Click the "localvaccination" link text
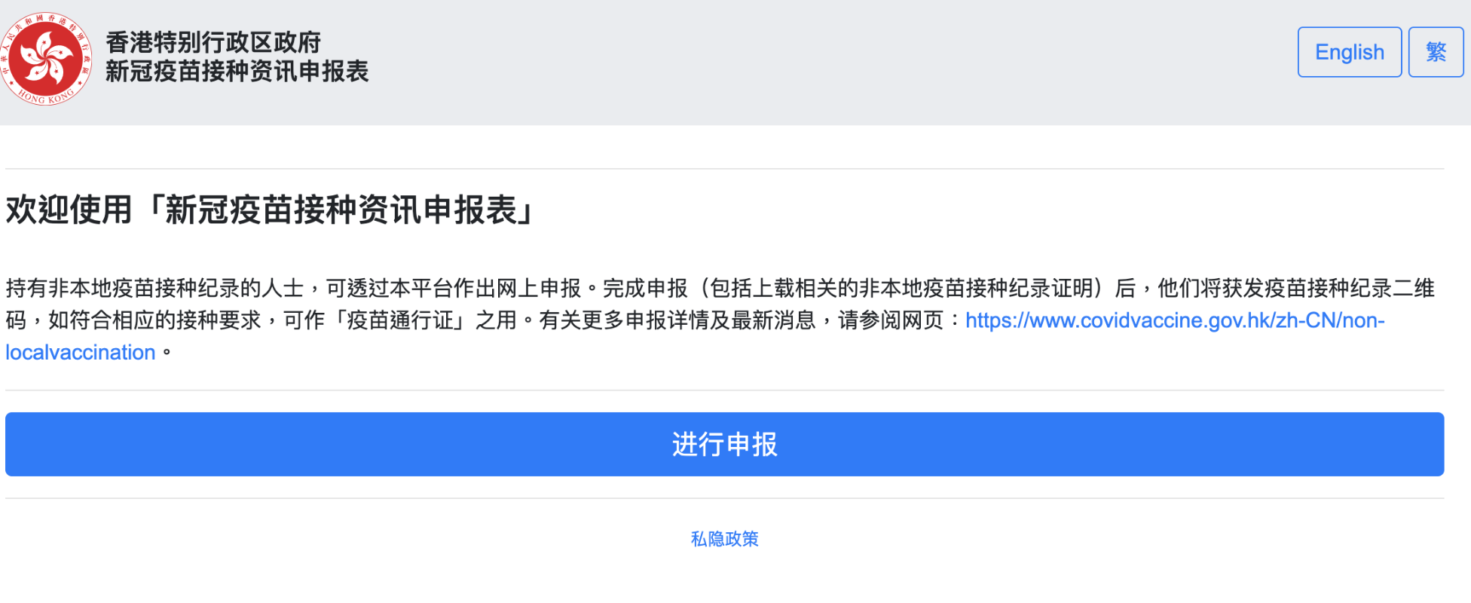This screenshot has width=1471, height=603. [x=81, y=352]
